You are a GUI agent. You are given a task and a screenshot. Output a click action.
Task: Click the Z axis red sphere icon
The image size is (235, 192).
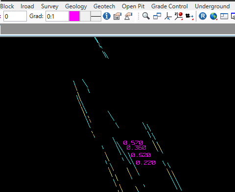point(179,16)
